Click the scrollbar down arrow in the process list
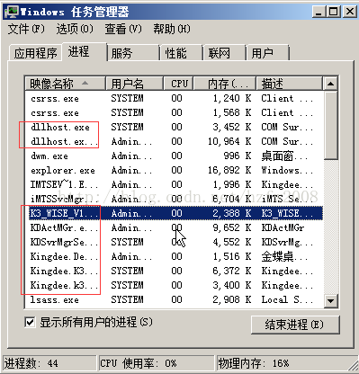Screen dimensions: 359x374 pyautogui.click(x=331, y=300)
